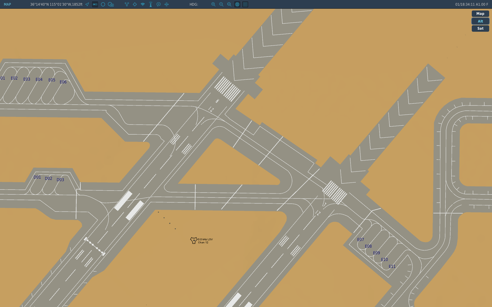Select parking spot E11
Screen dimensions: 492x307
(x=392, y=266)
